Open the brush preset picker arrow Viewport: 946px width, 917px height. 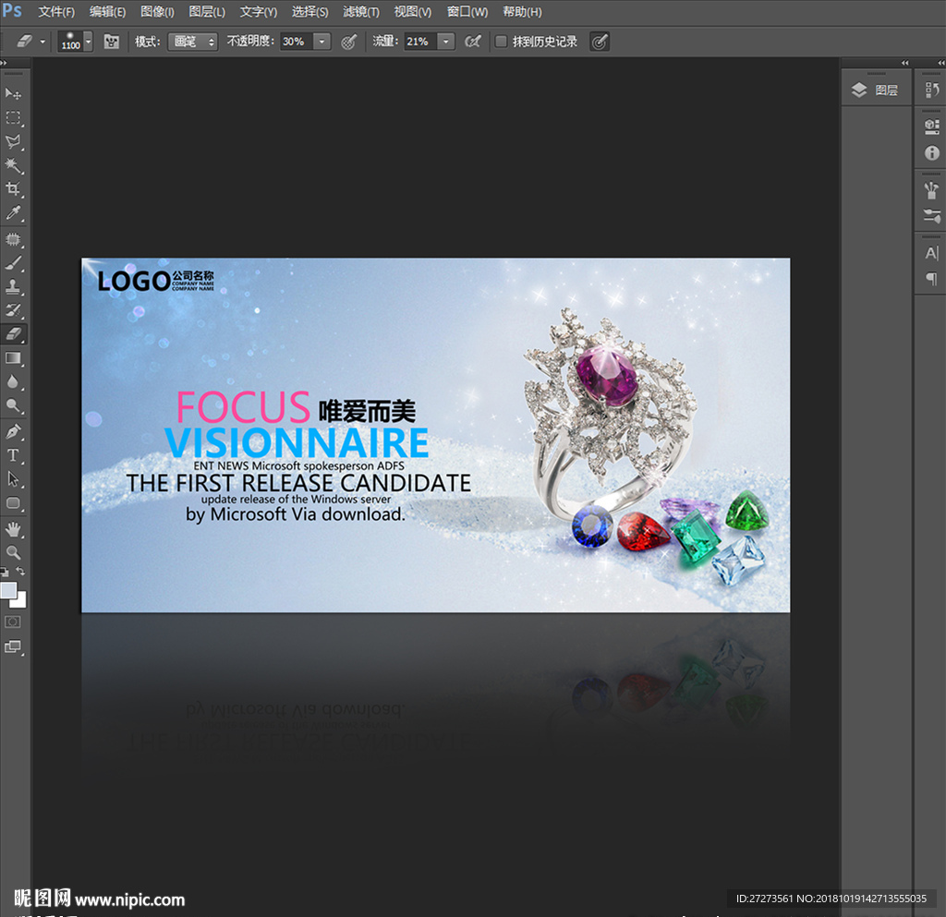[x=88, y=42]
